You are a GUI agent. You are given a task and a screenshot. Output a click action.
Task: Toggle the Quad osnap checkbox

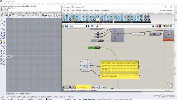tap(42, 97)
